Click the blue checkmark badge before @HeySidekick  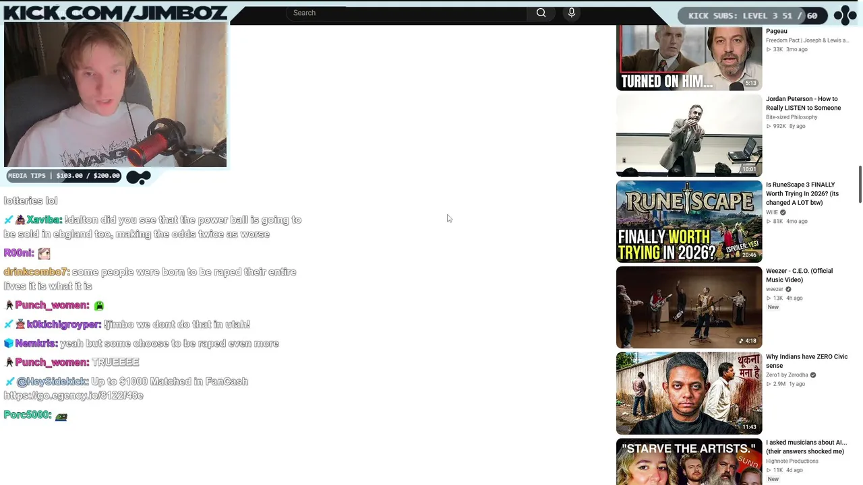(9, 381)
